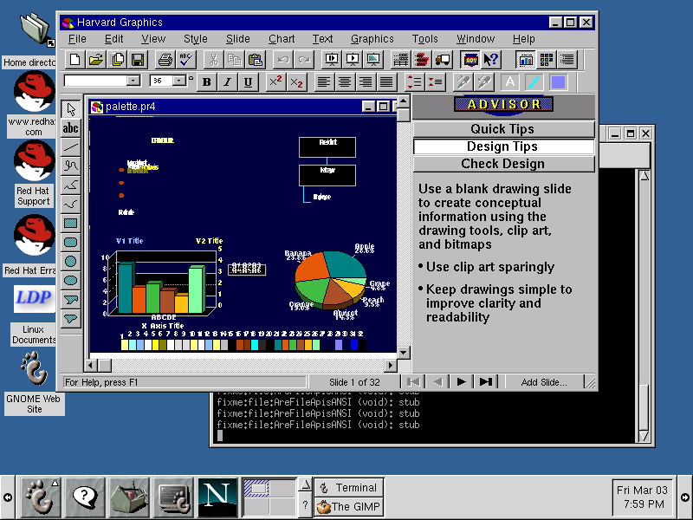Image resolution: width=693 pixels, height=520 pixels.
Task: Open the Style menu
Action: 196,39
